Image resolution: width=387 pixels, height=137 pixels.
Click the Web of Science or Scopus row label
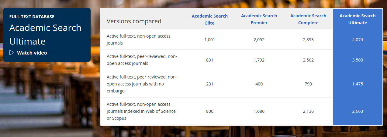[141, 111]
